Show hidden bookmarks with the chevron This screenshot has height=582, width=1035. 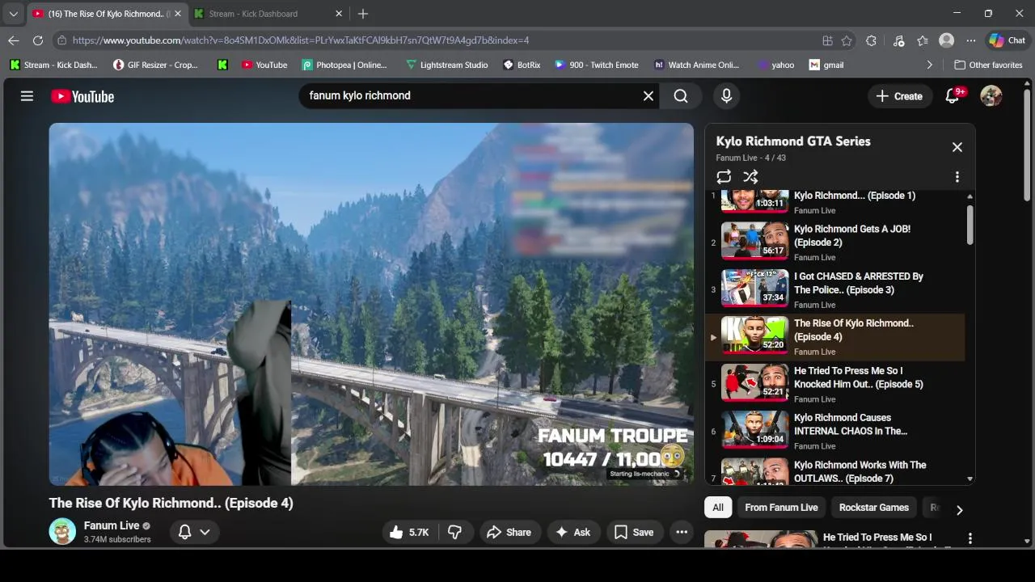click(929, 65)
